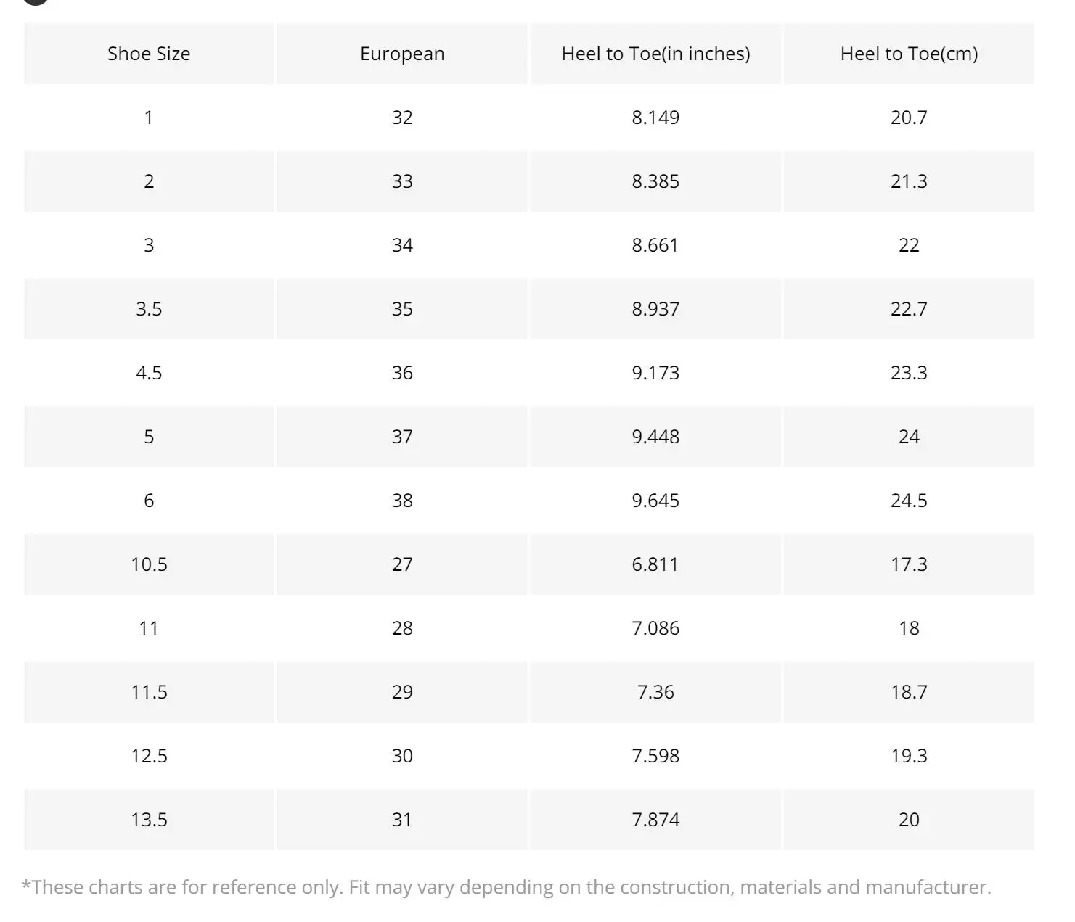Click the 19.3 cm cell
Viewport: 1075px width, 922px height.
909,756
